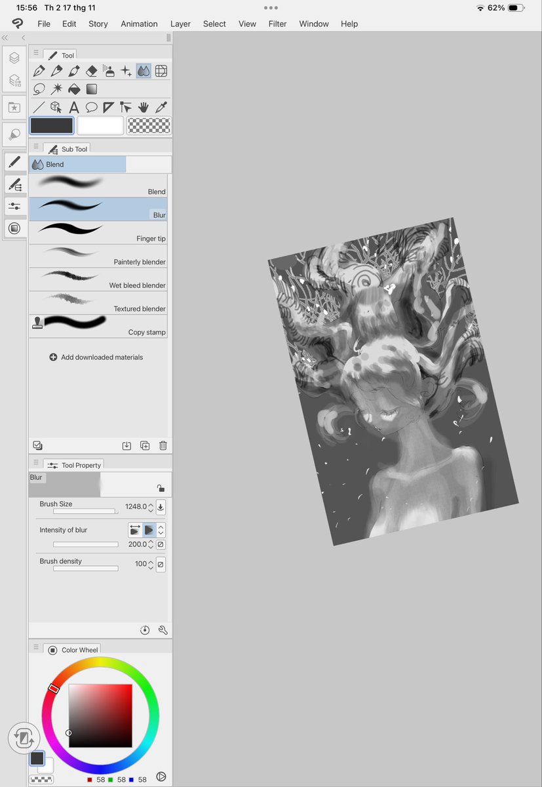The height and width of the screenshot is (787, 542).
Task: Open the Filter menu
Action: click(277, 24)
